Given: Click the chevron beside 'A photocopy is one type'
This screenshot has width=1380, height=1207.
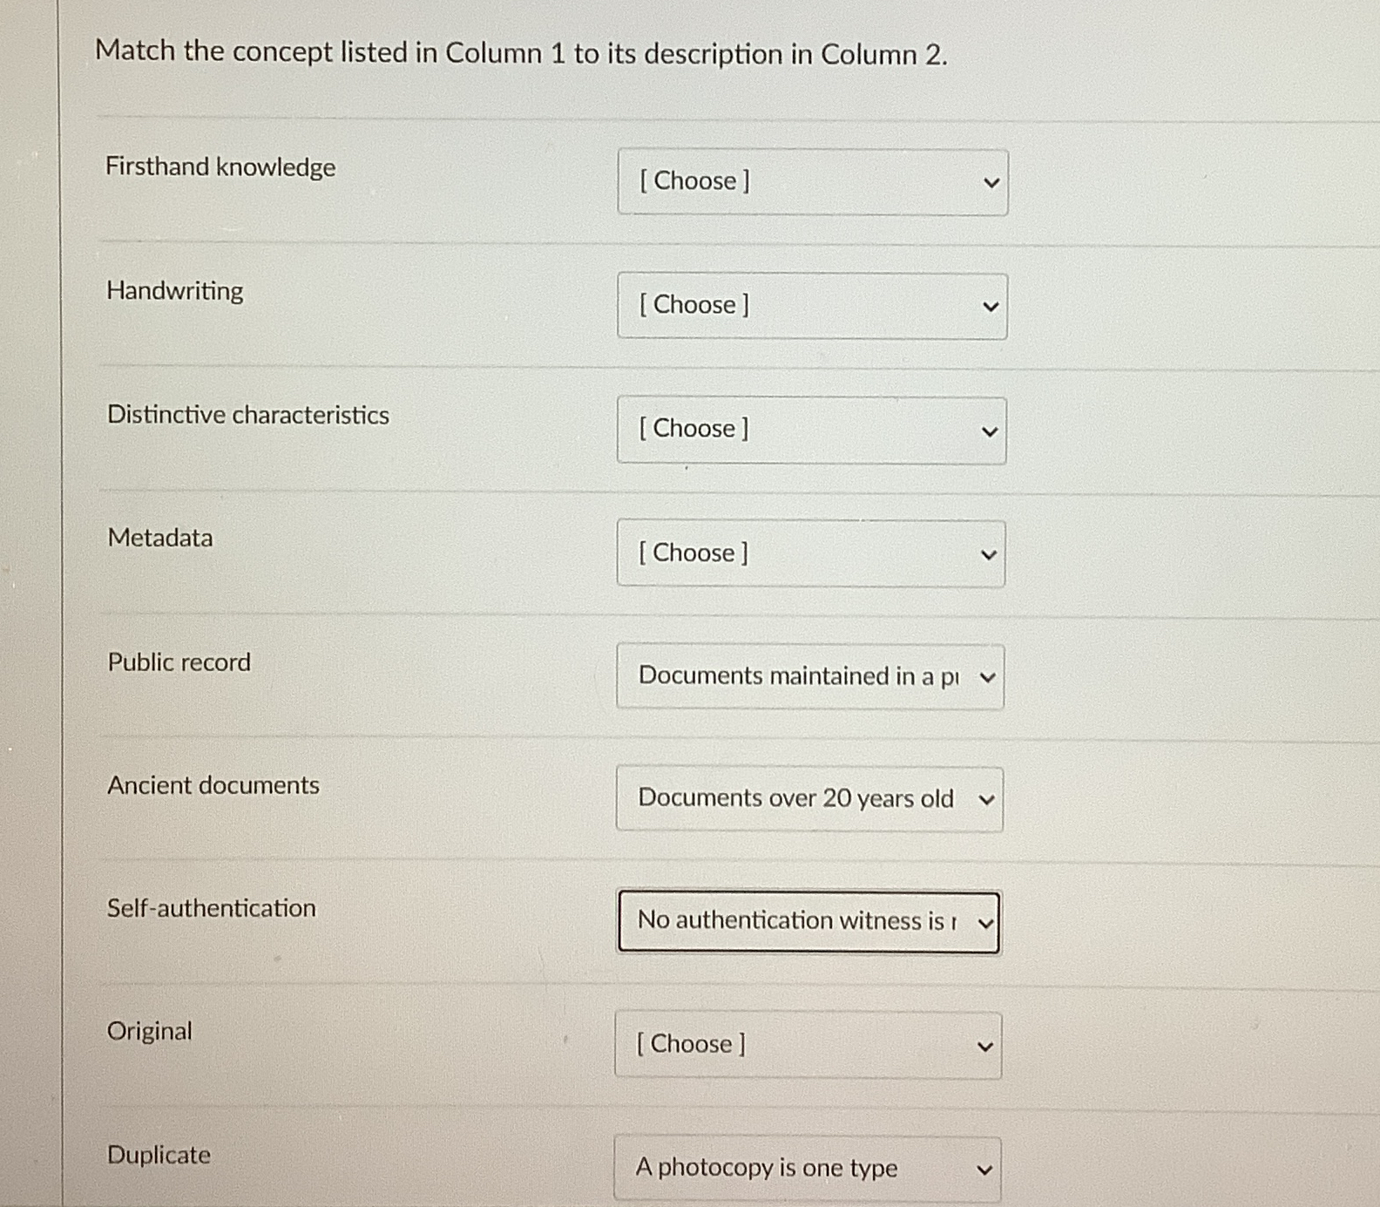Looking at the screenshot, I should point(984,1168).
